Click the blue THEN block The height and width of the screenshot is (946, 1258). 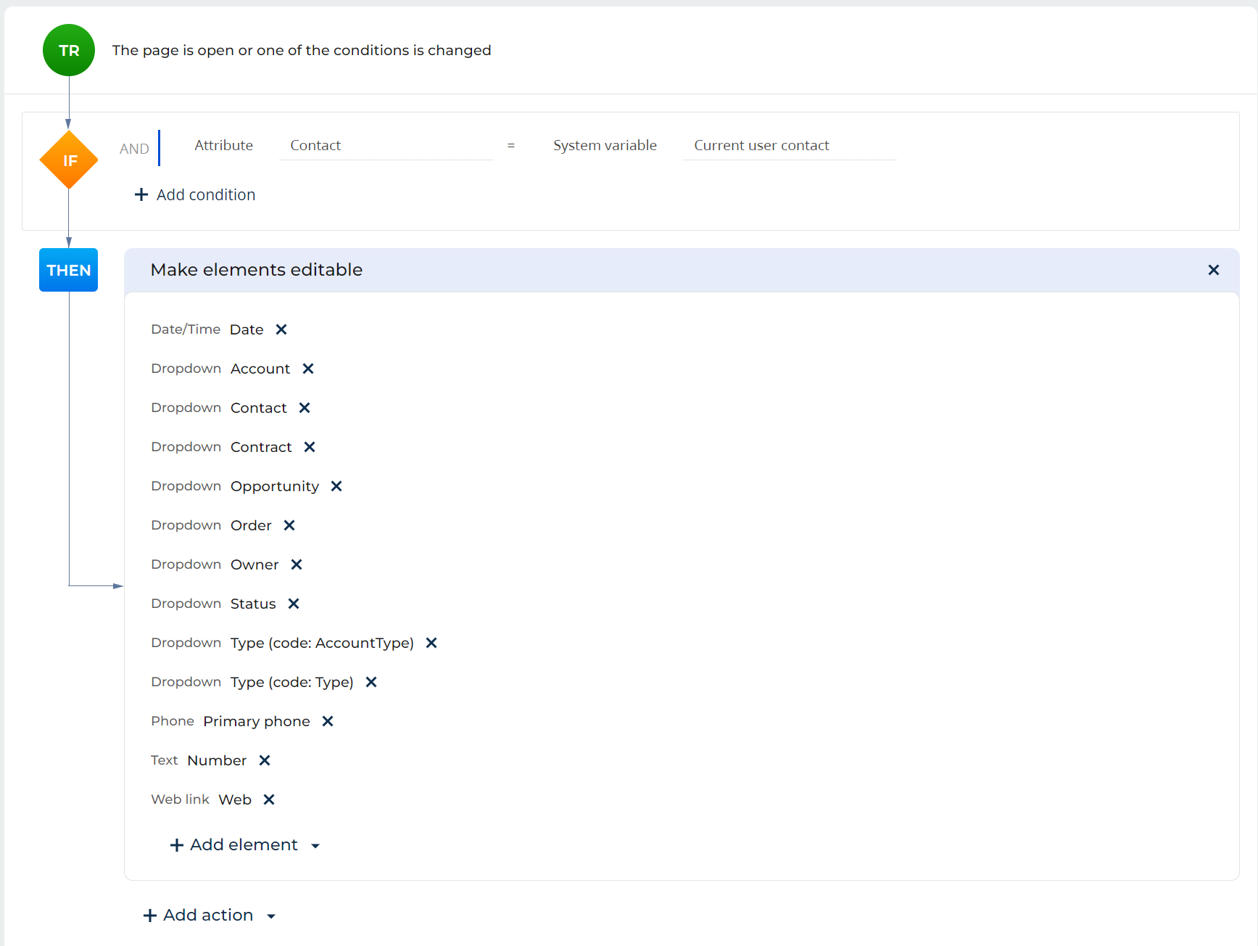(x=69, y=270)
